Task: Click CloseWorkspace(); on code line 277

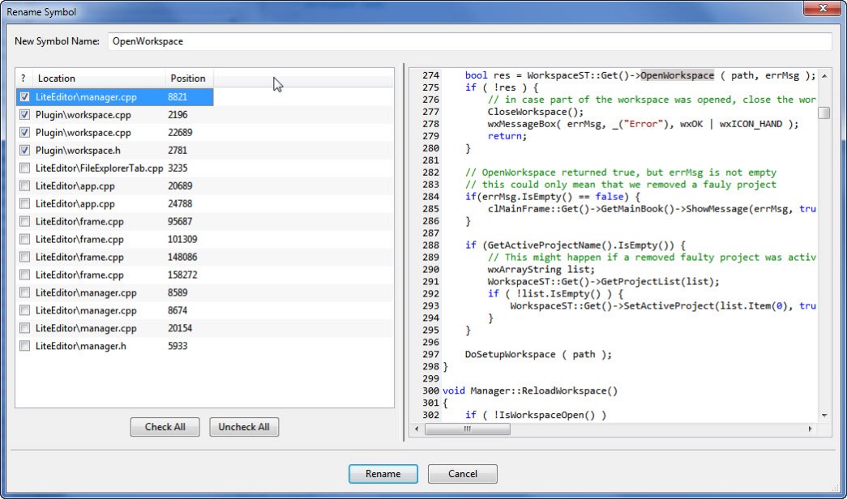Action: coord(536,112)
